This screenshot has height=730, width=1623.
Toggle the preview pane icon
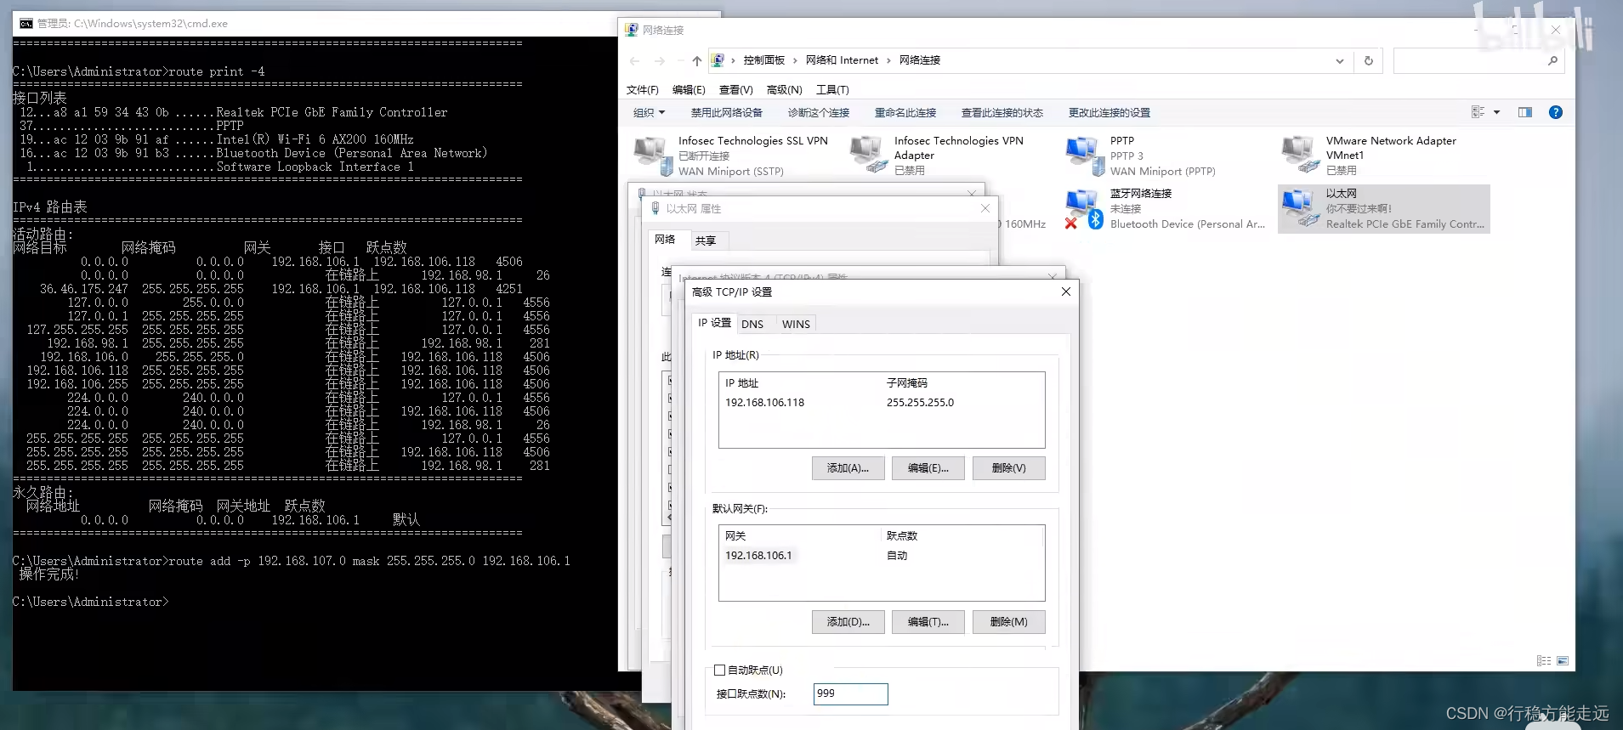click(1524, 112)
